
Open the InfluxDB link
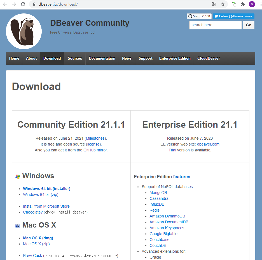pos(157,204)
